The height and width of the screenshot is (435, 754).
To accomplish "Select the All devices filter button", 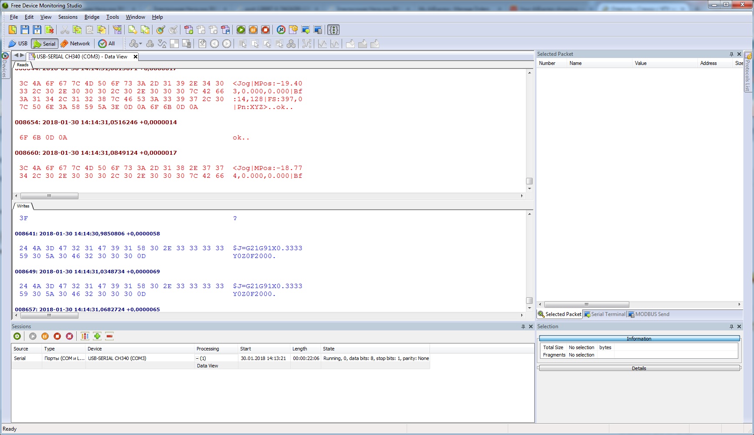I will coord(107,44).
